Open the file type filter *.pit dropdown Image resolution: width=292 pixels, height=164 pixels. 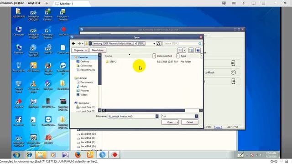(197, 116)
